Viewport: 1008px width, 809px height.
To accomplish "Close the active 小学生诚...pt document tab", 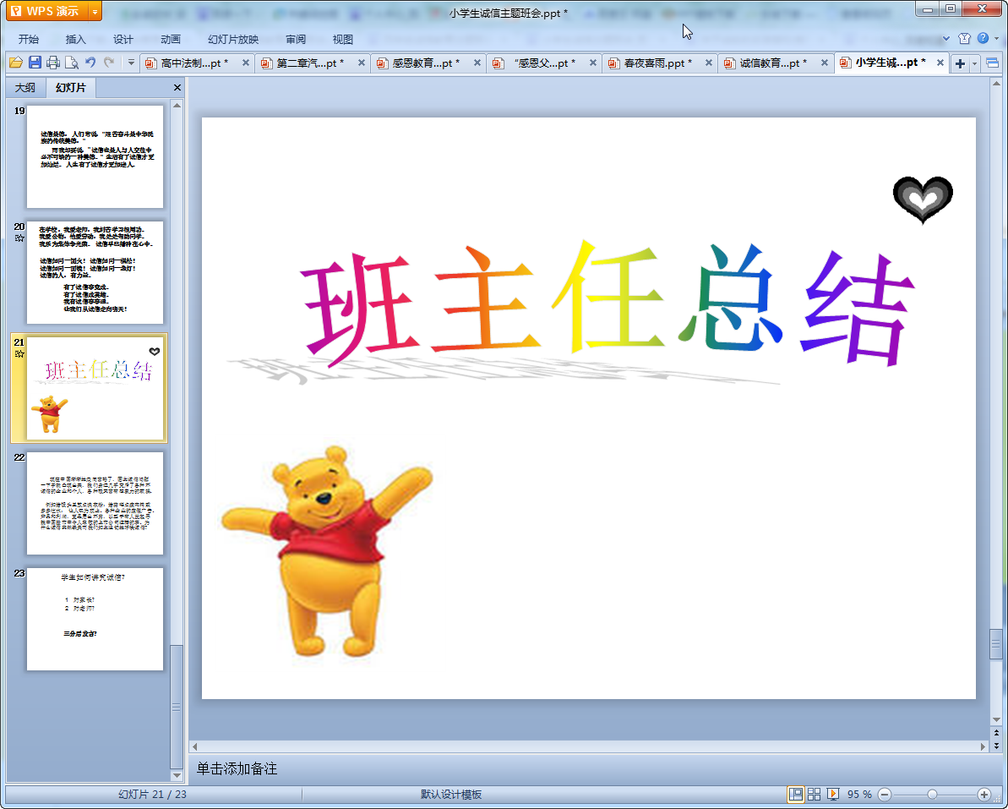I will point(940,63).
